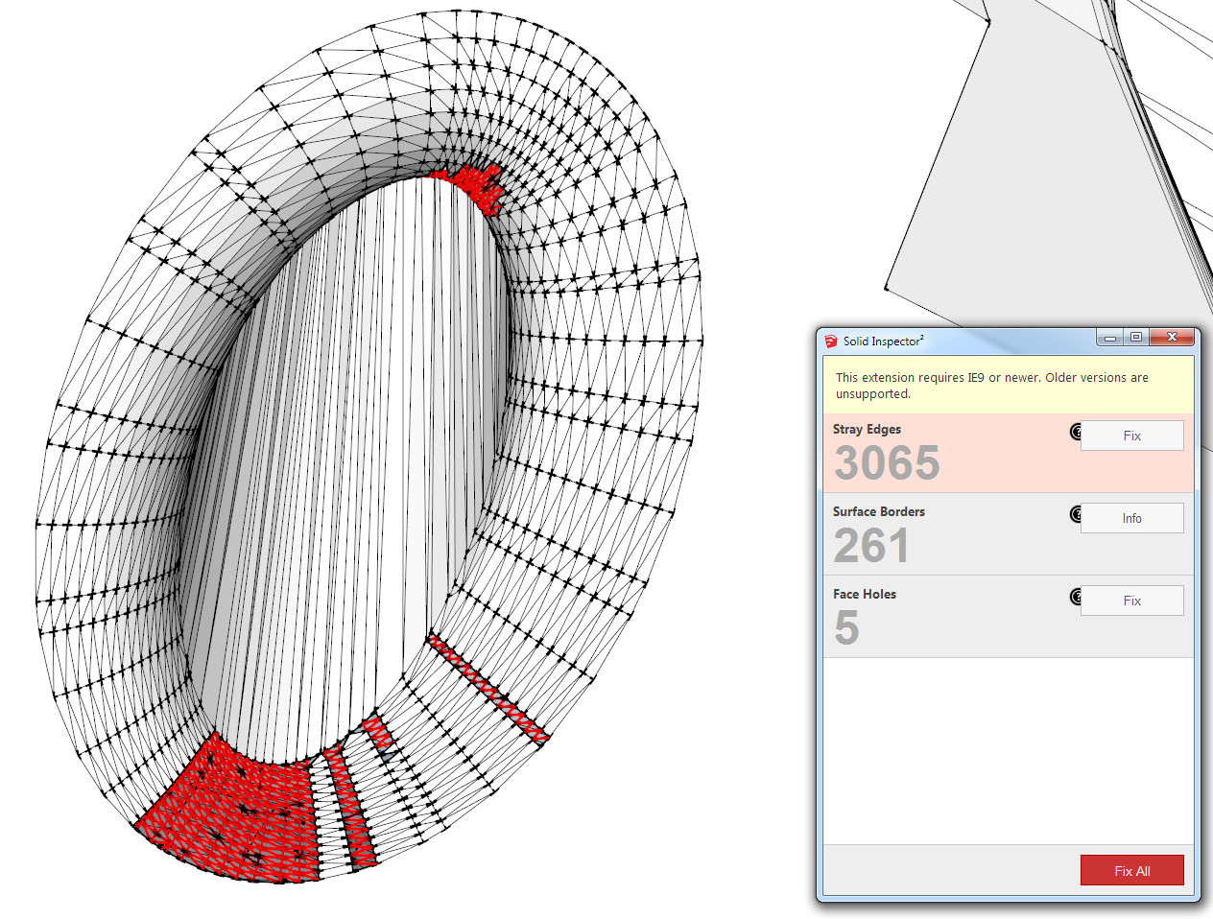Select the Surface Borders row
The image size is (1213, 919).
(x=1008, y=534)
